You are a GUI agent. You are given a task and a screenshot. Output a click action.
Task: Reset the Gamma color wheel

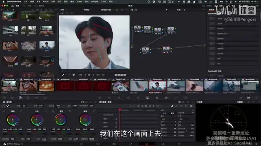(x=45, y=111)
